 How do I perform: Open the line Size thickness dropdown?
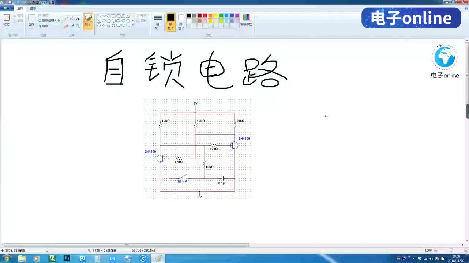pos(158,22)
